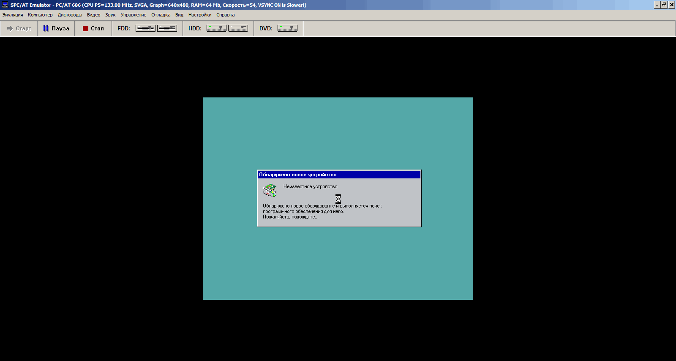Viewport: 676px width, 361px height.
Task: Click the first HDD hard disk icon
Action: pyautogui.click(x=216, y=28)
